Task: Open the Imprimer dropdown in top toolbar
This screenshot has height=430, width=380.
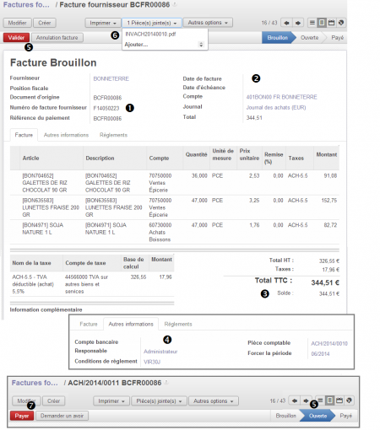Action: point(103,23)
